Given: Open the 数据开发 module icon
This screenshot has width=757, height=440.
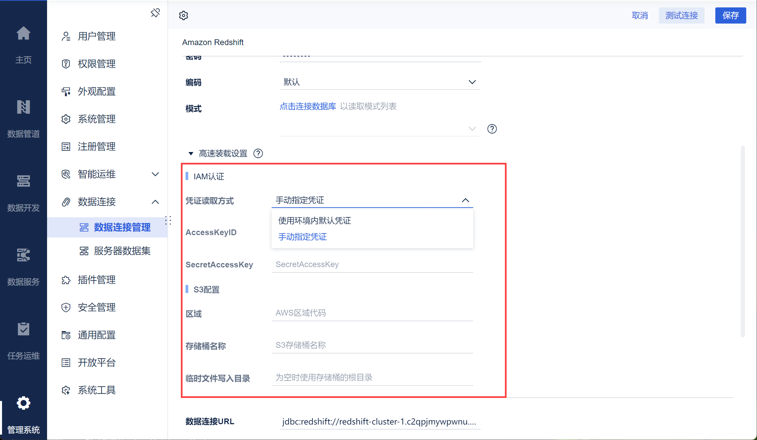Looking at the screenshot, I should [x=23, y=181].
